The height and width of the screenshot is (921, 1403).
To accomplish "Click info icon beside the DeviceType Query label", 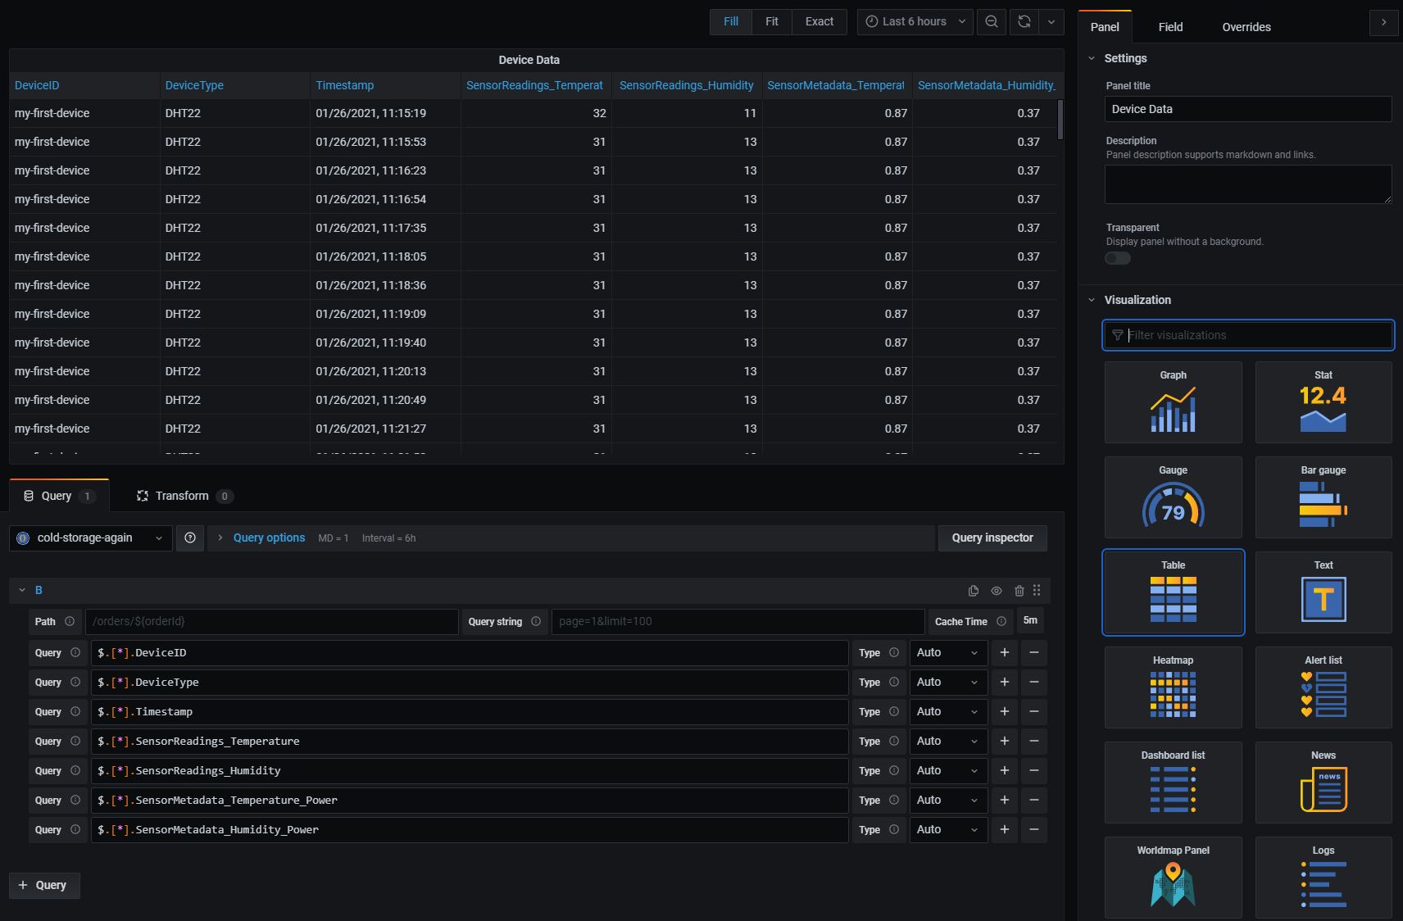I will (75, 683).
